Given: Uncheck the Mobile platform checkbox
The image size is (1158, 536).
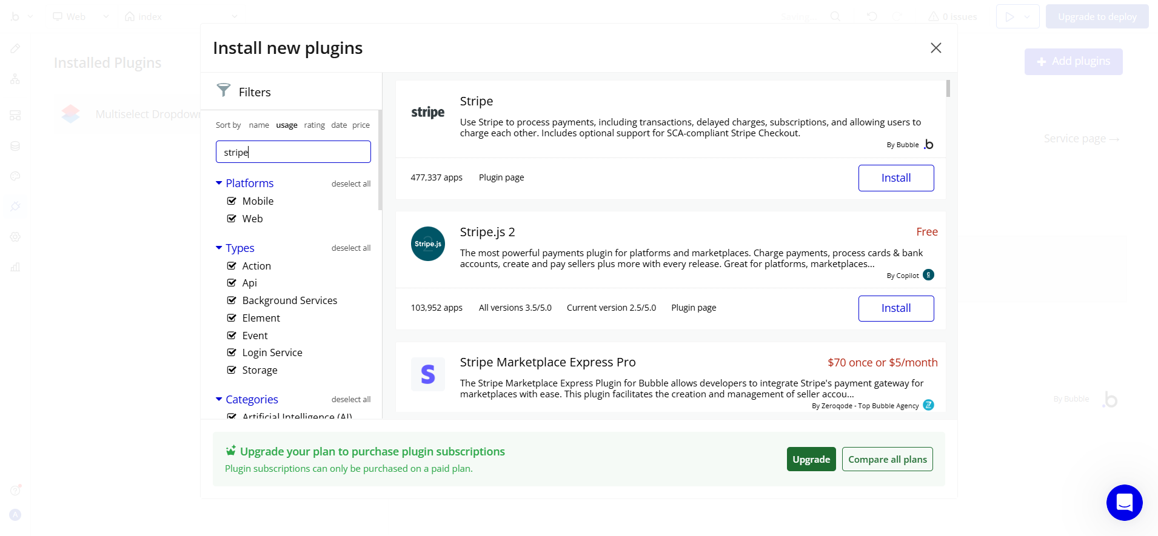Looking at the screenshot, I should click(x=232, y=201).
